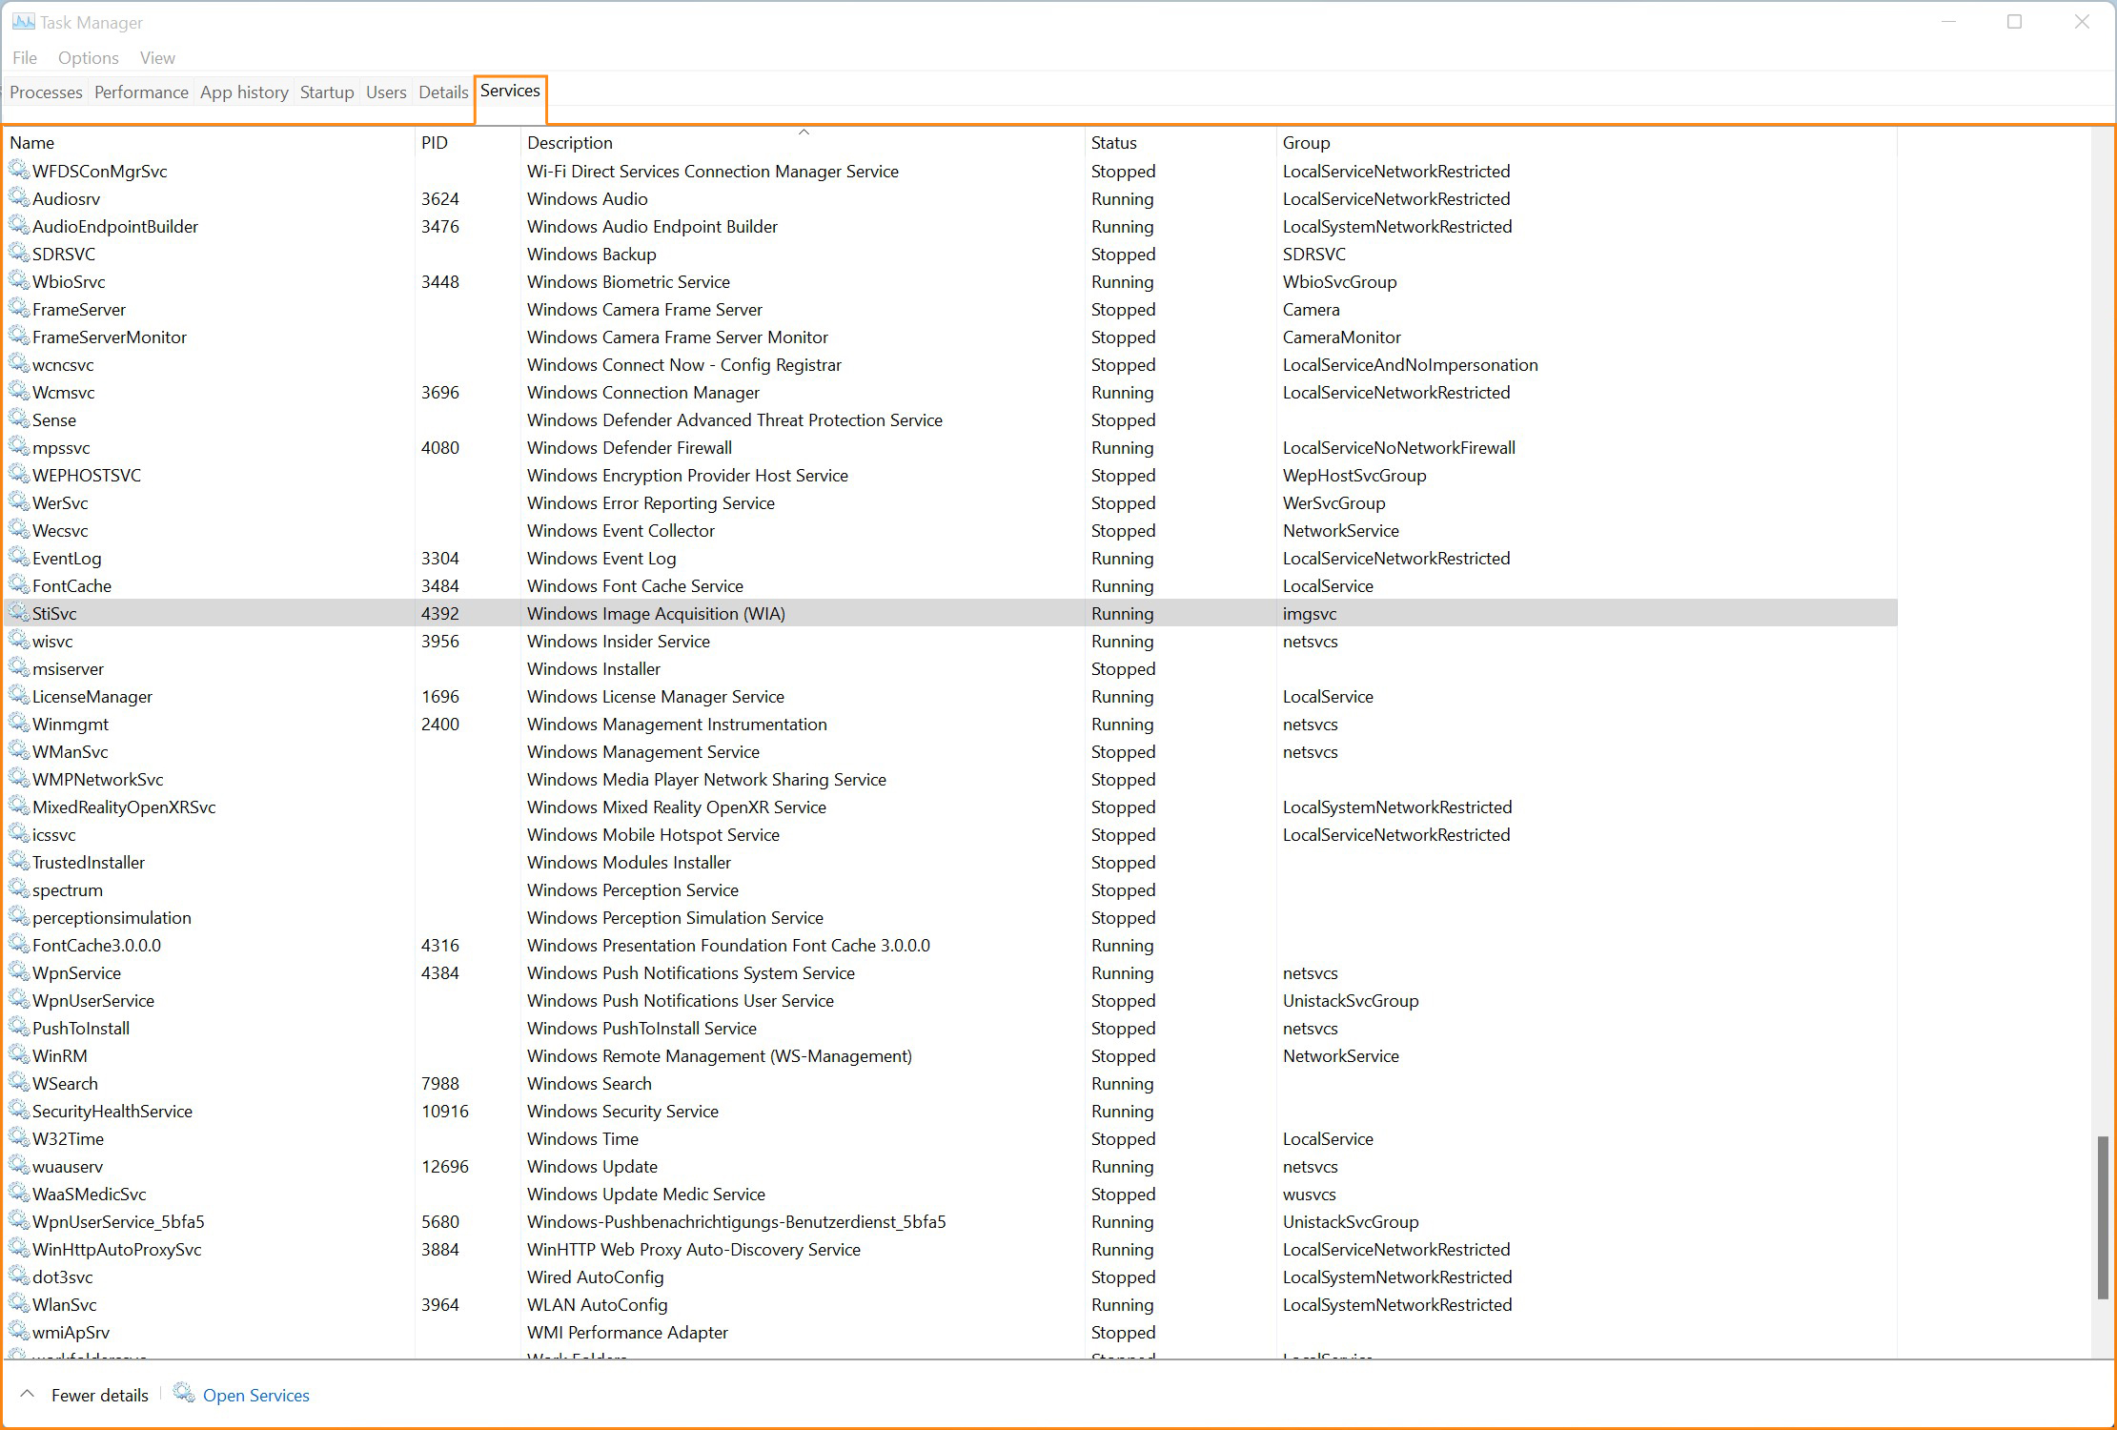Click the gear icon beside FrameServer
2117x1430 pixels.
pos(18,309)
